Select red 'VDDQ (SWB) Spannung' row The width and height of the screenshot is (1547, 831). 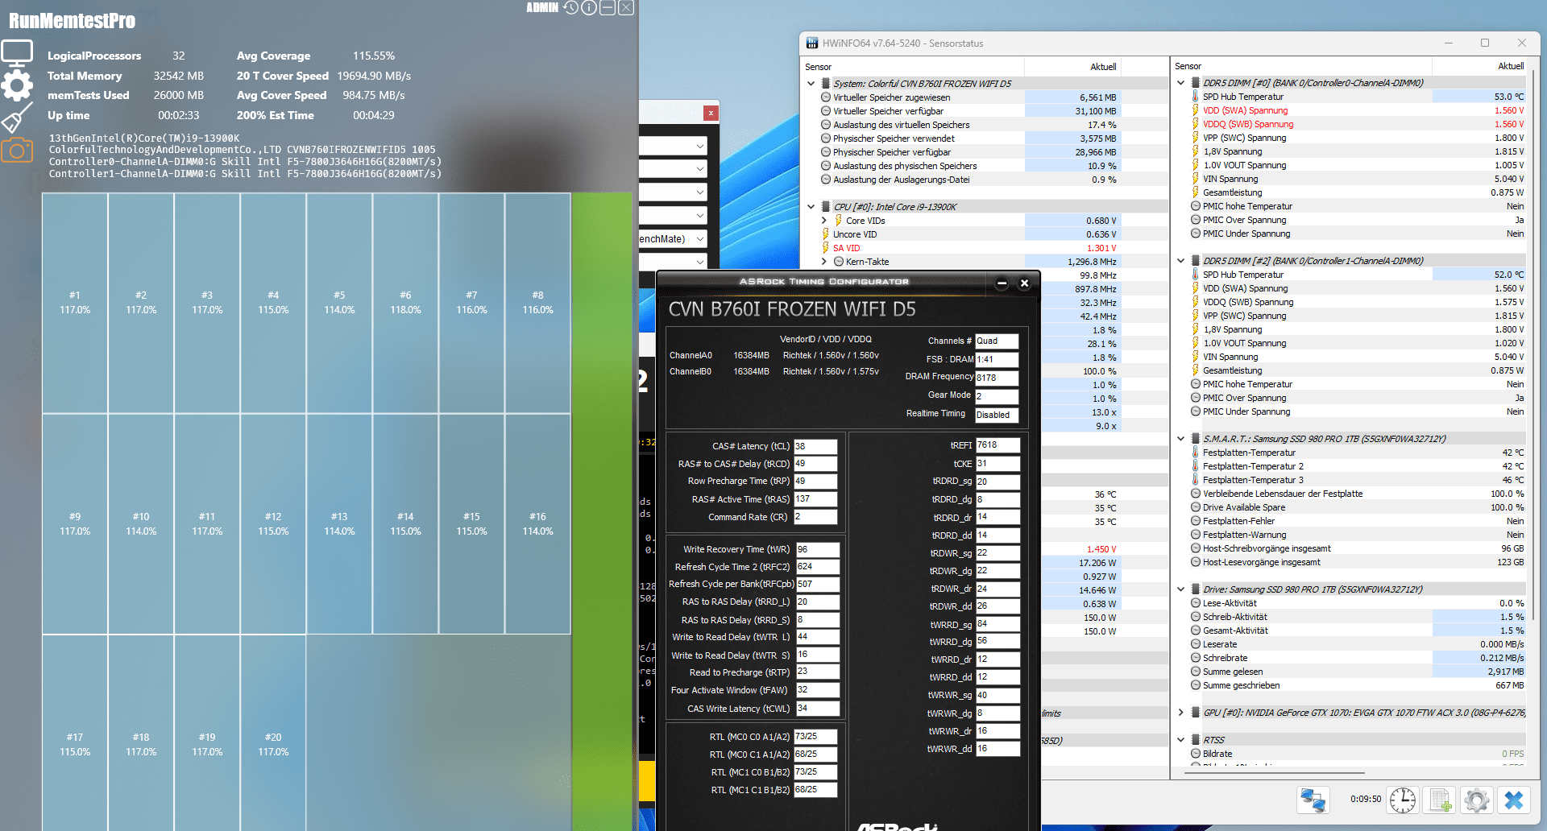(1358, 124)
